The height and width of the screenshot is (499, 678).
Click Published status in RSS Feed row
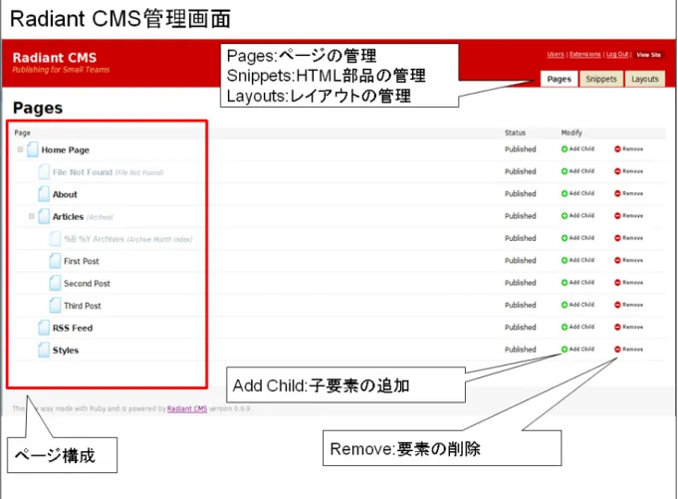[x=520, y=328]
